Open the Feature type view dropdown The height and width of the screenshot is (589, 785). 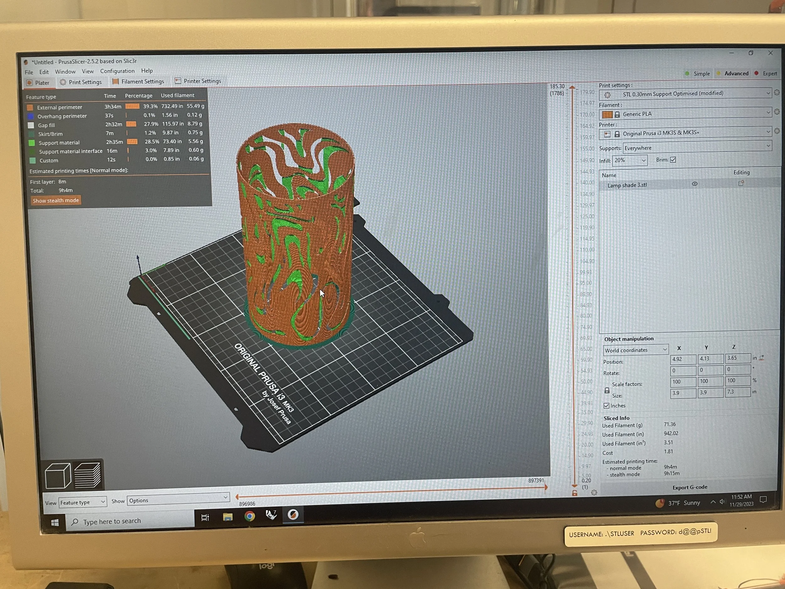(82, 502)
